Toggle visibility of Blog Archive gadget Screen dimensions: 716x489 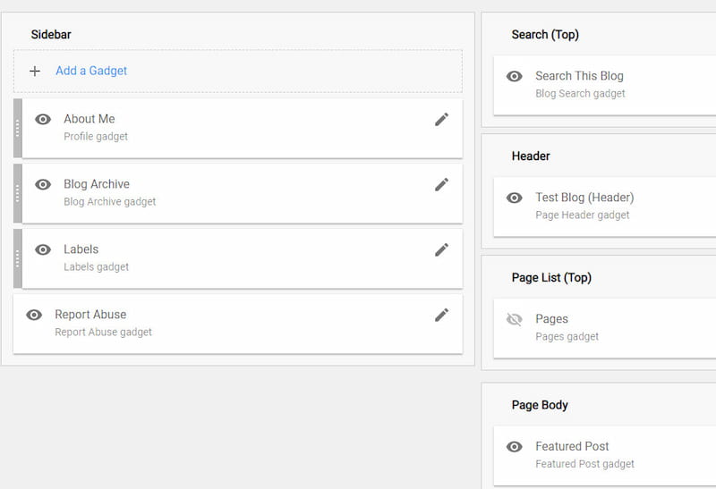coord(43,185)
